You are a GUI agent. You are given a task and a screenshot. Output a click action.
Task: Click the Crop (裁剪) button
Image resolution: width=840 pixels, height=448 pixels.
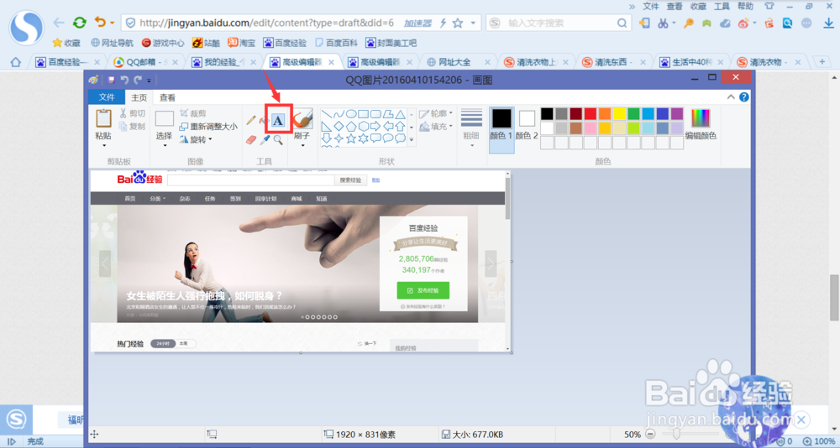193,113
